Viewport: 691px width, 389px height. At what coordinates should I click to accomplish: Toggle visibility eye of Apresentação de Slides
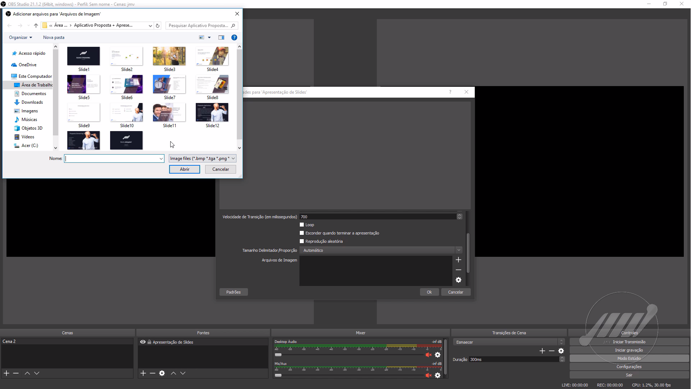(x=143, y=342)
